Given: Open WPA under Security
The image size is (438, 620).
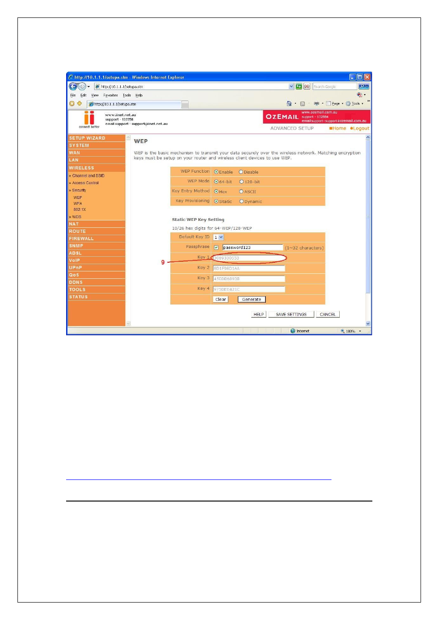Looking at the screenshot, I should click(78, 203).
